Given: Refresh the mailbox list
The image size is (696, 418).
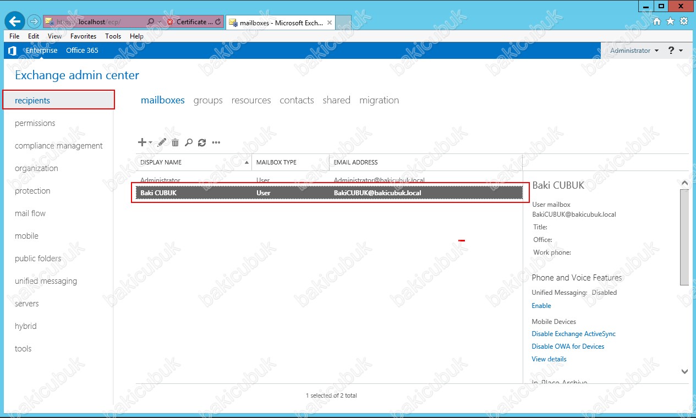Looking at the screenshot, I should (x=202, y=142).
